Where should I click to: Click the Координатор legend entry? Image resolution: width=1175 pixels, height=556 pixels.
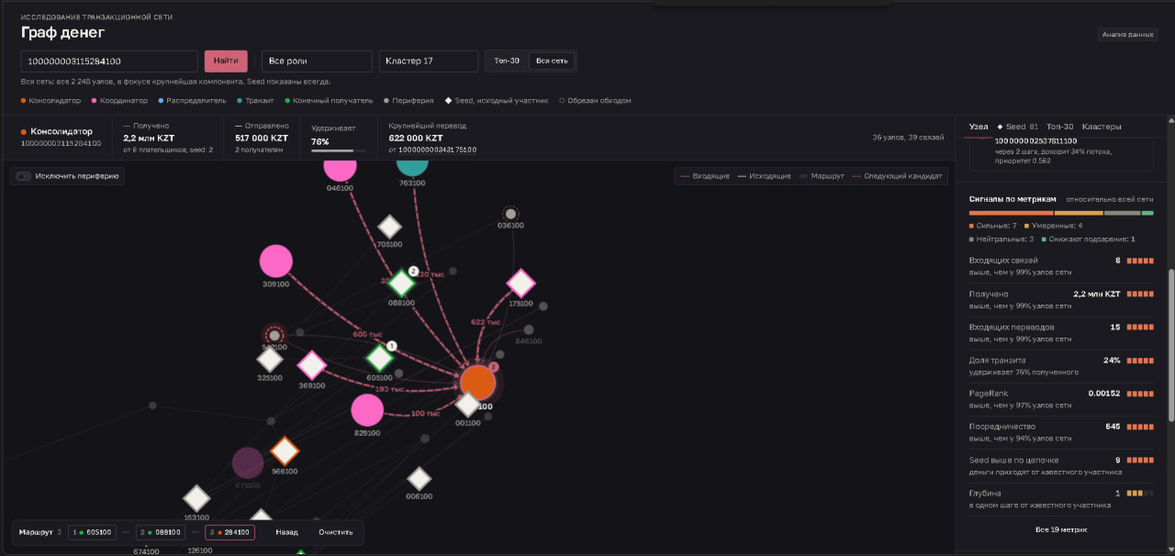[120, 101]
